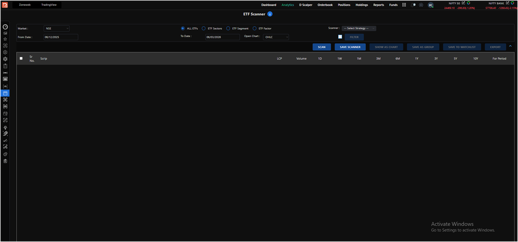
Task: Sort by the 1D column header
Action: (320, 59)
